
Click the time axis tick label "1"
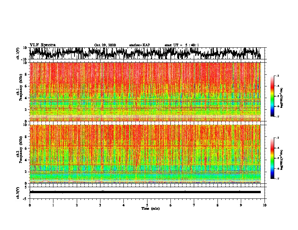tap(53, 205)
